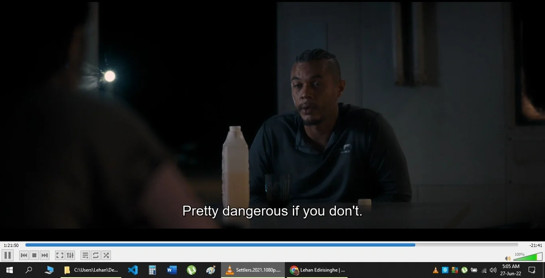Check battery status tray icon
This screenshot has width=545, height=278.
(x=474, y=270)
